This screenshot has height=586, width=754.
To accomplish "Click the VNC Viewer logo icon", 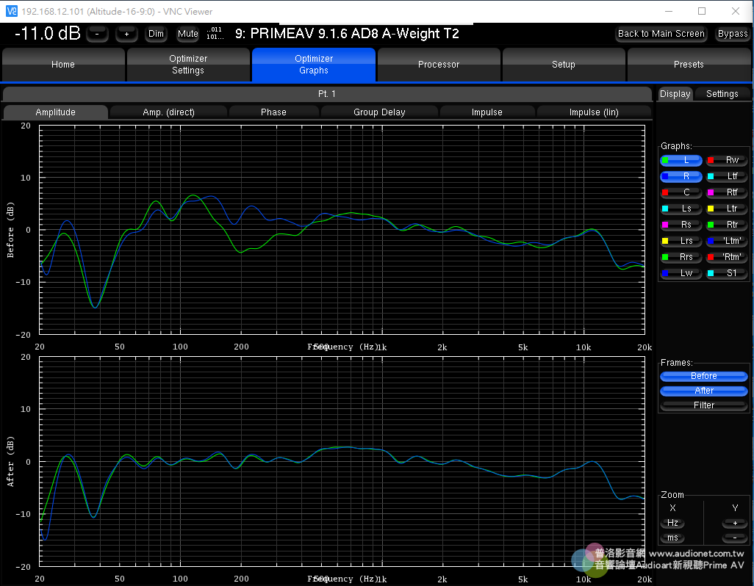I will (x=10, y=11).
